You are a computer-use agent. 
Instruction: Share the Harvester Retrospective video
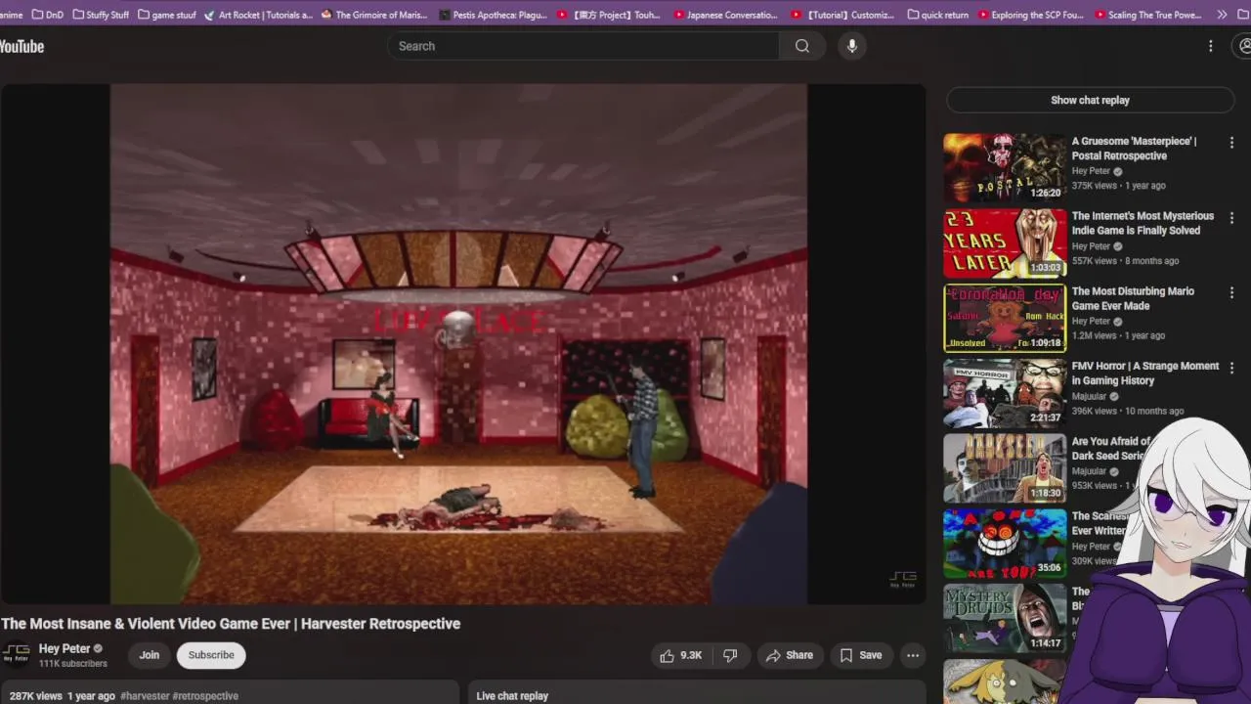coord(790,655)
